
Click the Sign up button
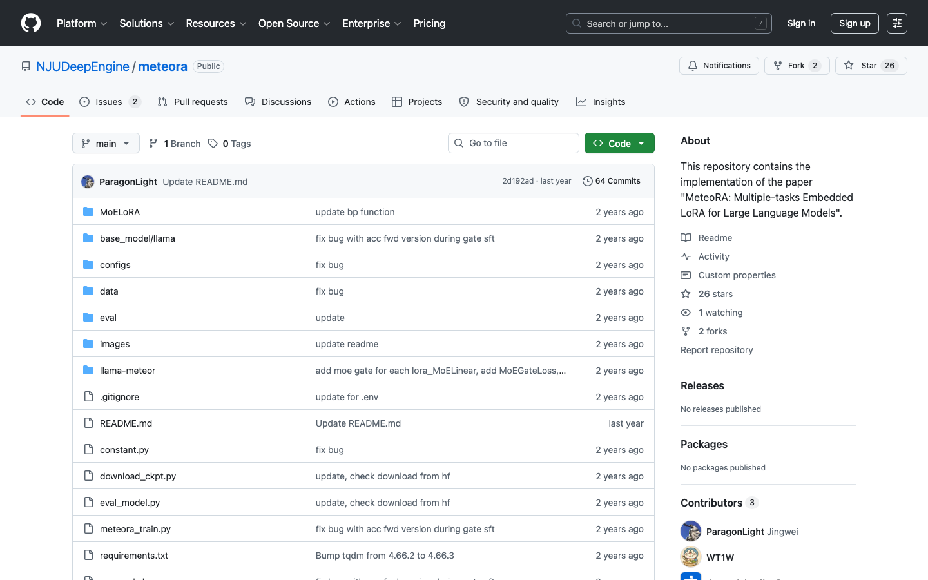pyautogui.click(x=855, y=23)
